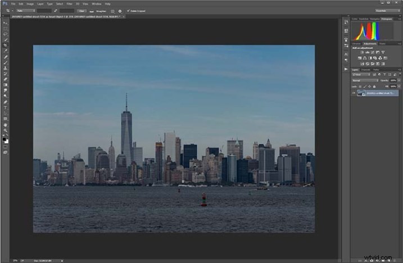
Task: Select the Gradient tool
Action: (6, 85)
